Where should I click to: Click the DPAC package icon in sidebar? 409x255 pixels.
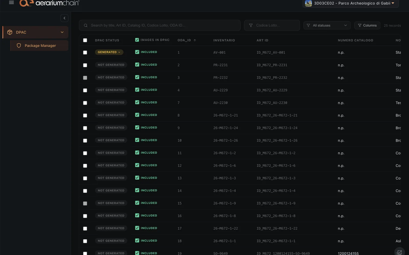(x=10, y=32)
